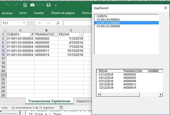
Task: Select account 01-001-01-000006 in the list
Action: coord(109,26)
